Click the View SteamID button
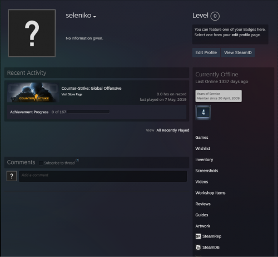The height and width of the screenshot is (257, 278). pyautogui.click(x=238, y=52)
